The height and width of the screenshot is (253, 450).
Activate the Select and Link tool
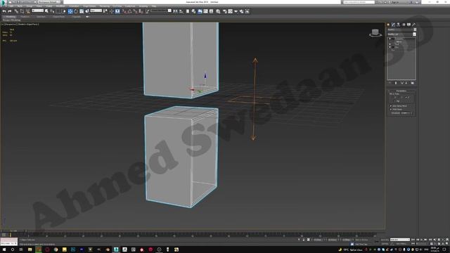16,11
